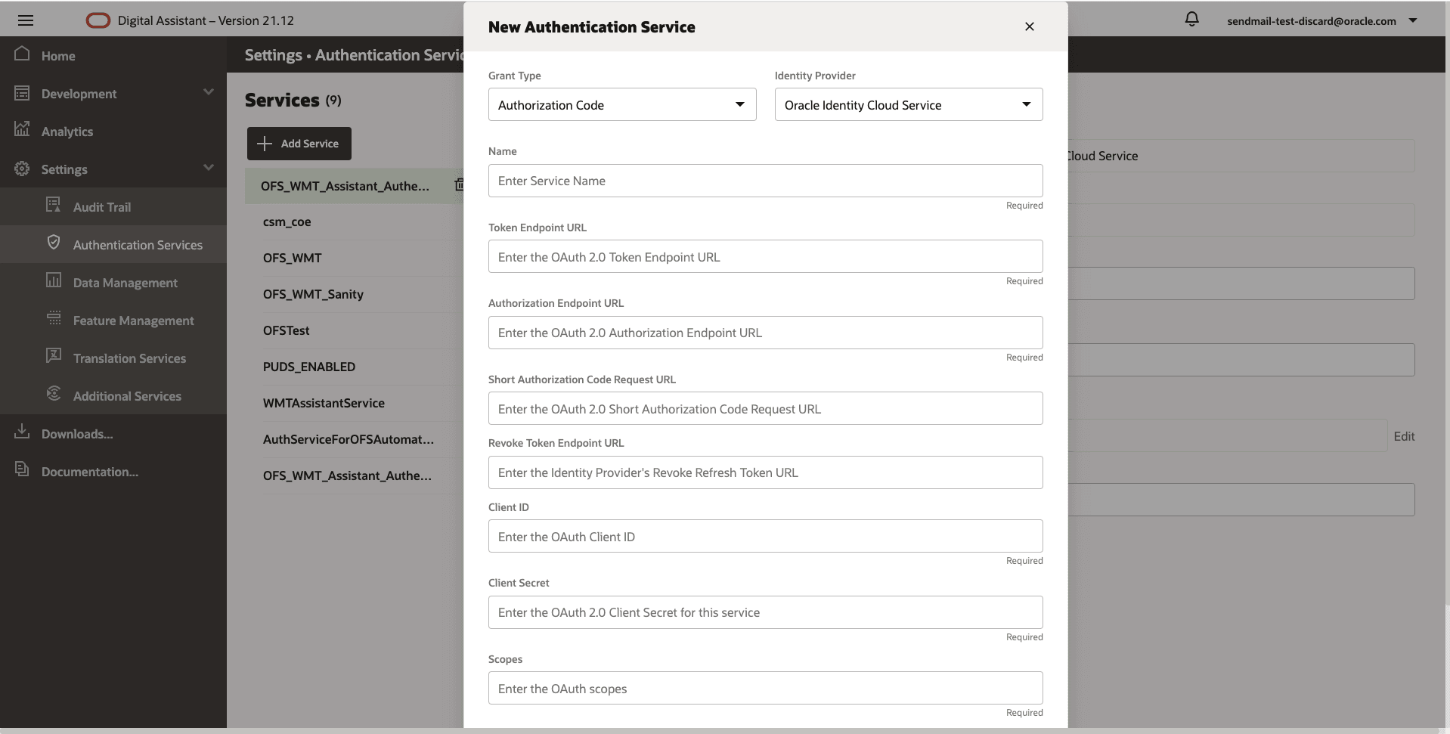1450x734 pixels.
Task: Open the Analytics view
Action: (67, 131)
